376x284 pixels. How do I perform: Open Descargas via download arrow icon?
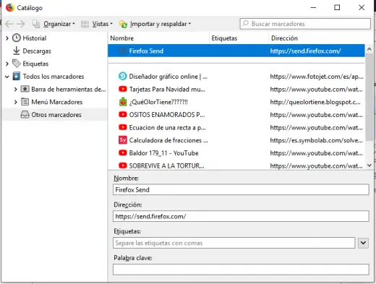[17, 51]
